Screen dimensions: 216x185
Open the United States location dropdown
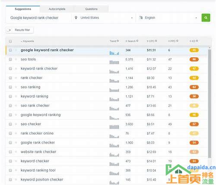pyautogui.click(x=104, y=18)
